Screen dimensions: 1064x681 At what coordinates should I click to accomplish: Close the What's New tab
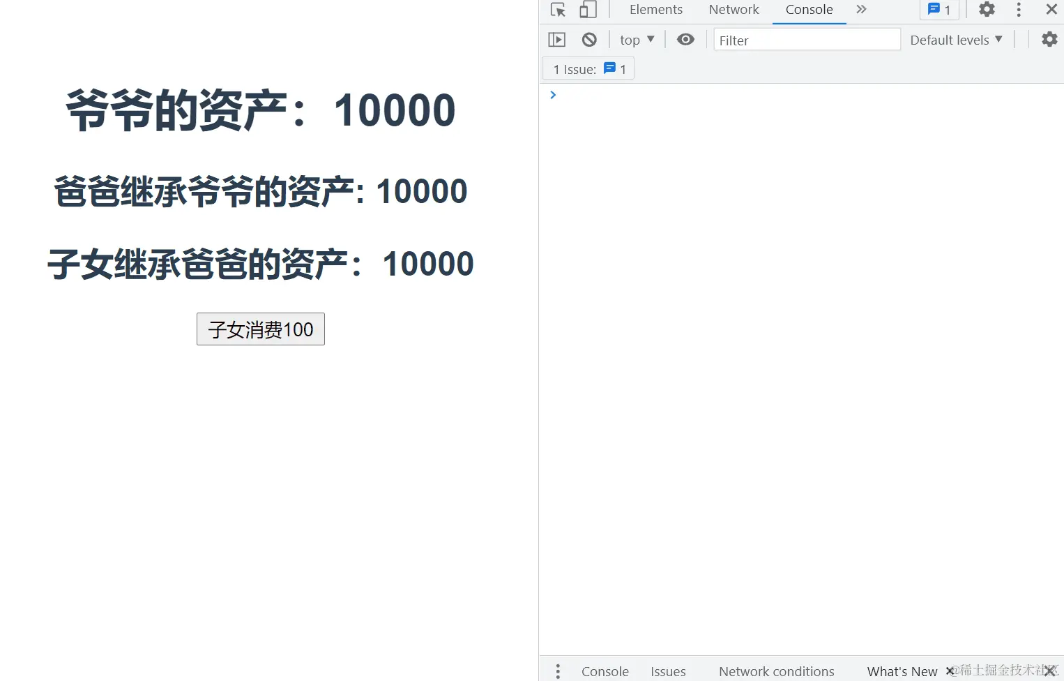(x=950, y=671)
